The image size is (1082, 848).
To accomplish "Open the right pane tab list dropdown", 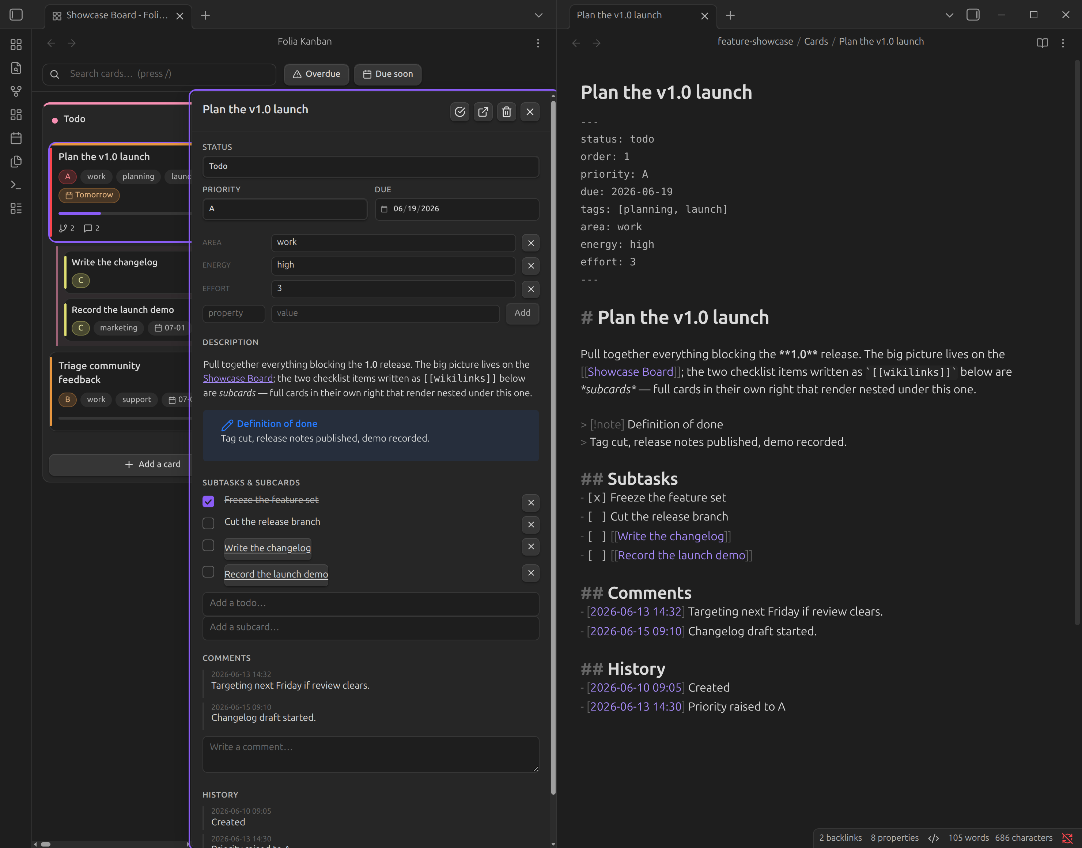I will coord(949,15).
